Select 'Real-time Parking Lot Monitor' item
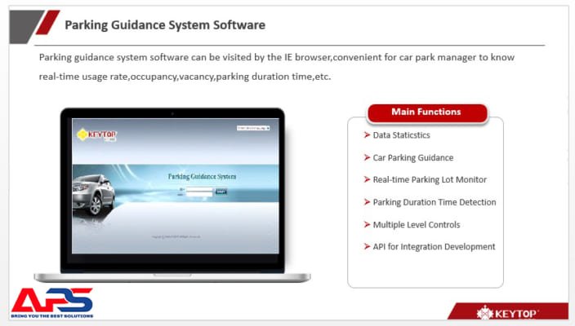The image size is (575, 326). pos(430,179)
